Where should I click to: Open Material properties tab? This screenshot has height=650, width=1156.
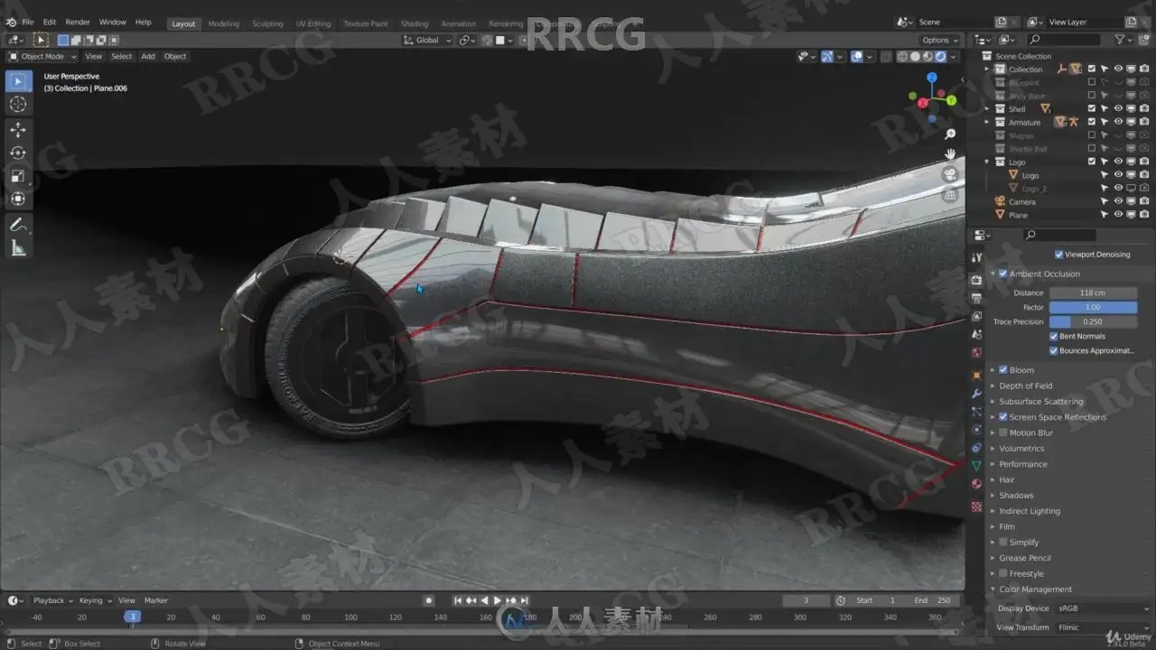coord(976,484)
